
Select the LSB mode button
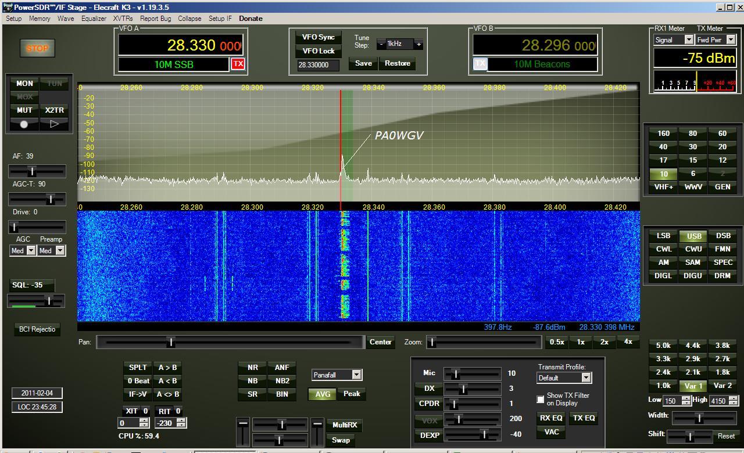click(663, 236)
